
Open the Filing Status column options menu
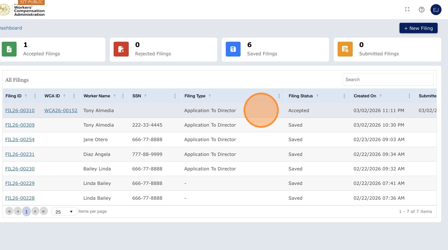pyautogui.click(x=344, y=96)
